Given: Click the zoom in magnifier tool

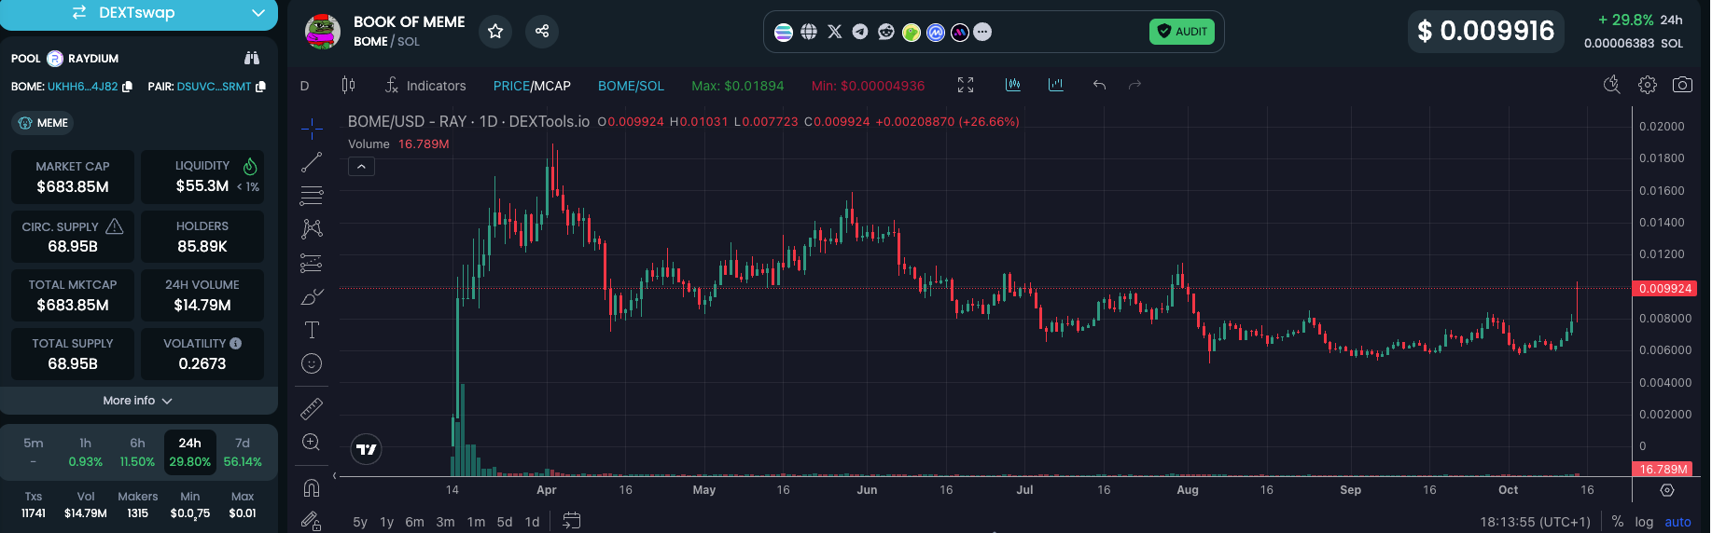Looking at the screenshot, I should [x=312, y=442].
